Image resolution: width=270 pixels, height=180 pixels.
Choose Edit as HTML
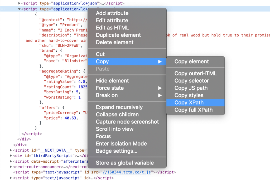point(112,28)
